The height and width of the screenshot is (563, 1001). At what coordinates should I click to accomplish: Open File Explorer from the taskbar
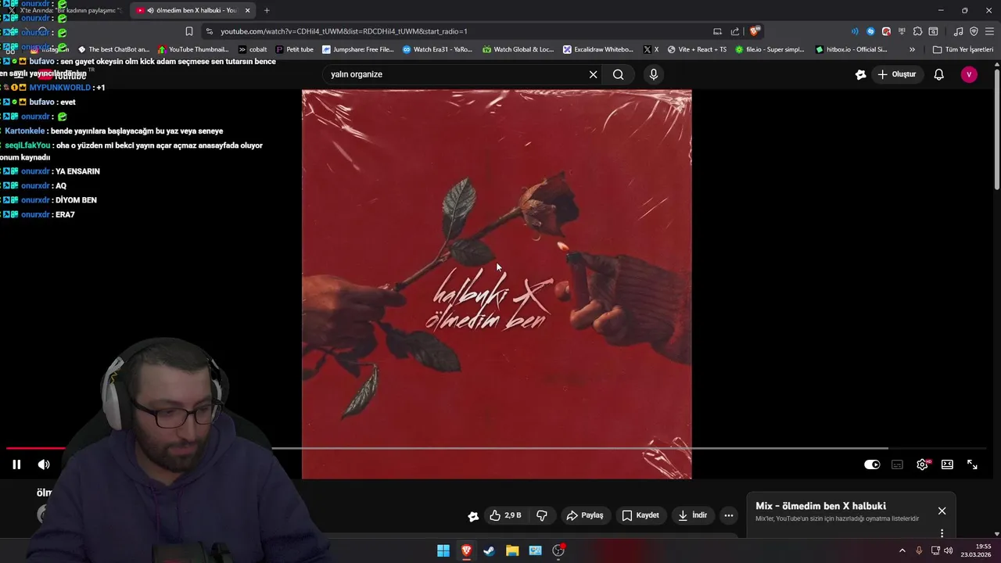point(512,550)
